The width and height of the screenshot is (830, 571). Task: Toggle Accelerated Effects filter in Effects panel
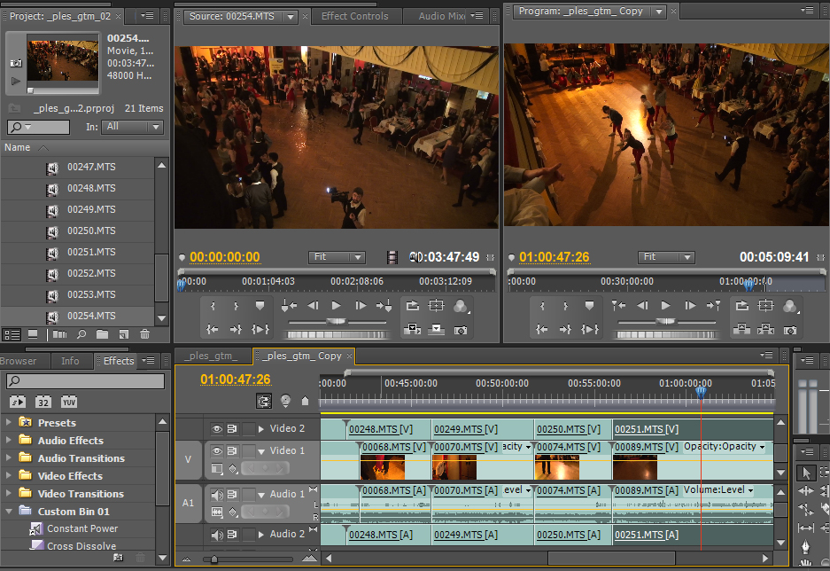pyautogui.click(x=18, y=402)
